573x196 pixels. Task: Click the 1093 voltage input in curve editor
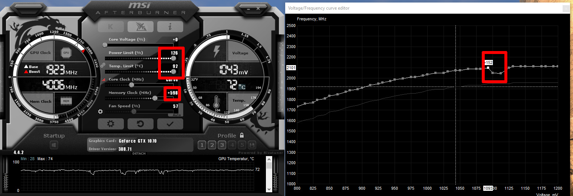tap(488, 188)
